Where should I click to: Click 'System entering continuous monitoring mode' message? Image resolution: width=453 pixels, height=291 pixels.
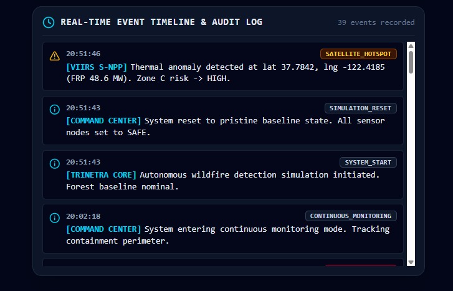pos(227,235)
